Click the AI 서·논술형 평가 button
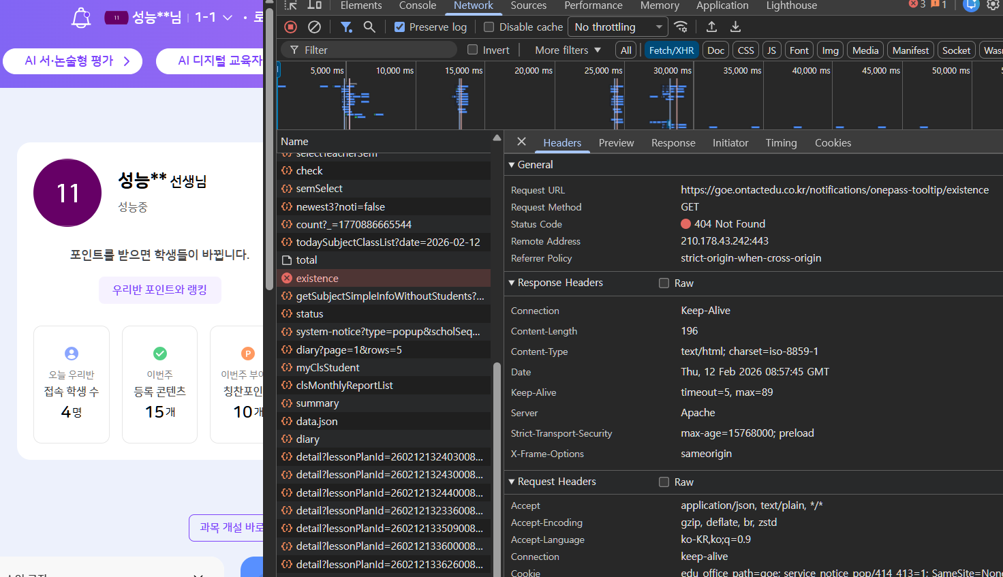The height and width of the screenshot is (577, 1003). tap(72, 61)
